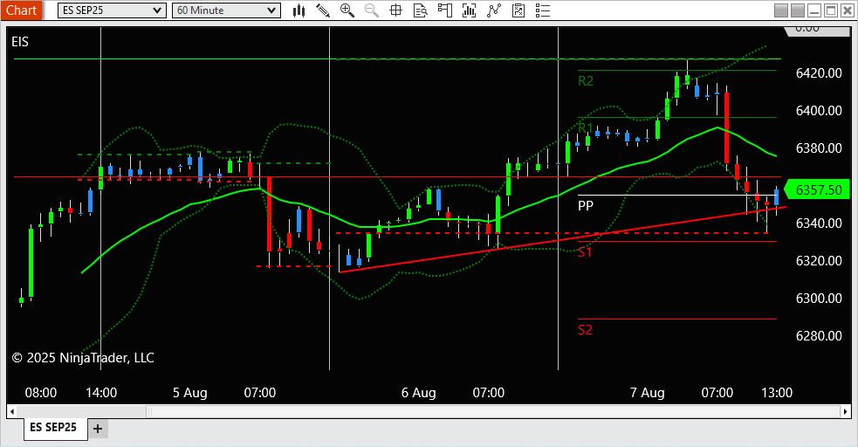Click the second gray window link button
Screen dimensions: 858x447
click(798, 10)
